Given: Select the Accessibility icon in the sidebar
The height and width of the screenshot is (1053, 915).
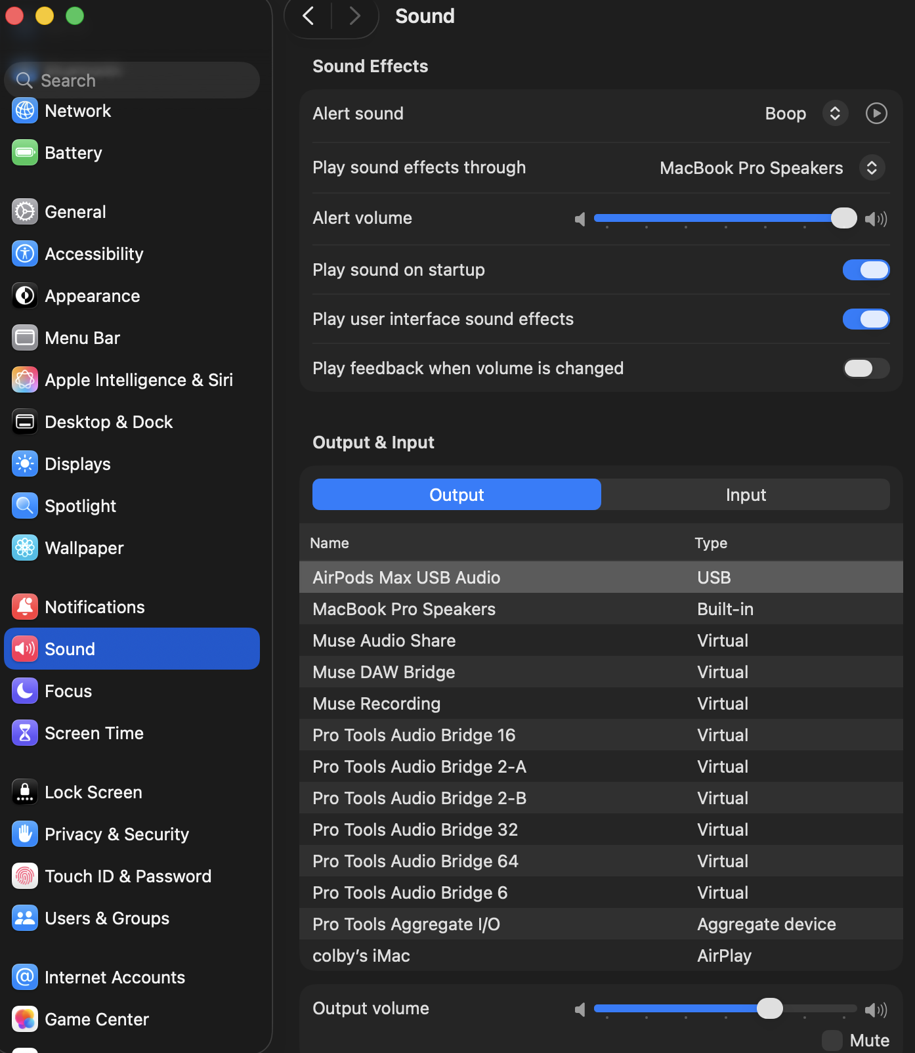Looking at the screenshot, I should [x=25, y=254].
